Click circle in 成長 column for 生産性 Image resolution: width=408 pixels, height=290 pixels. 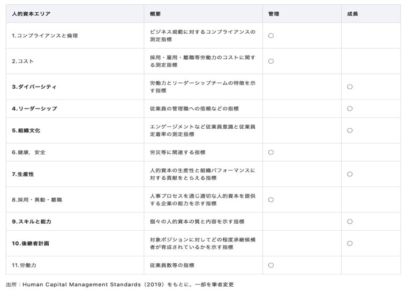350,174
